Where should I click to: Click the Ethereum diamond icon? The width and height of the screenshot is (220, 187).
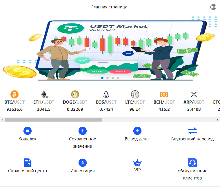click(44, 94)
